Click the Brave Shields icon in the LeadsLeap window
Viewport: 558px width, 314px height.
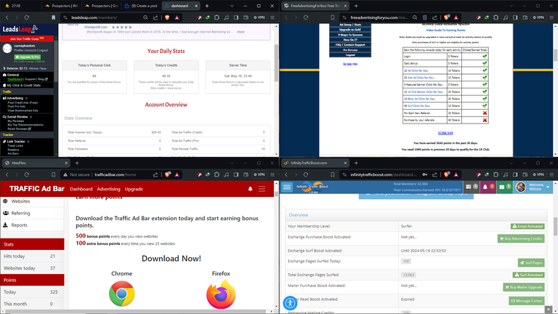point(167,17)
